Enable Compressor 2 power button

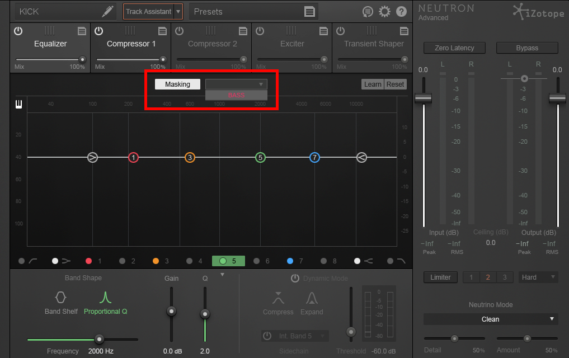click(x=179, y=31)
